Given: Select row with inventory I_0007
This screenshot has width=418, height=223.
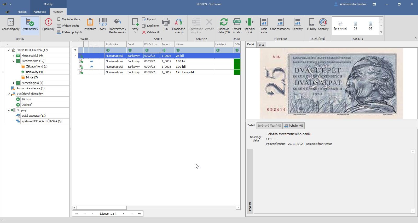Looking at the screenshot, I should 159,61.
